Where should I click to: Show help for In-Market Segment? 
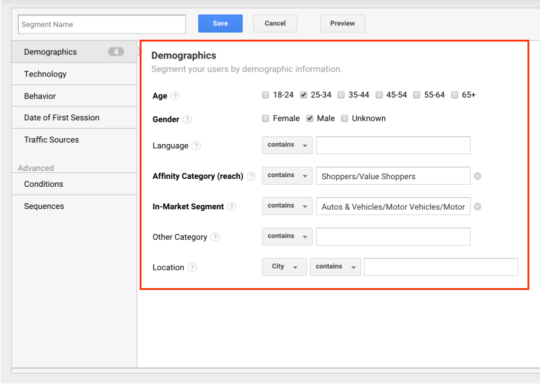pos(231,207)
